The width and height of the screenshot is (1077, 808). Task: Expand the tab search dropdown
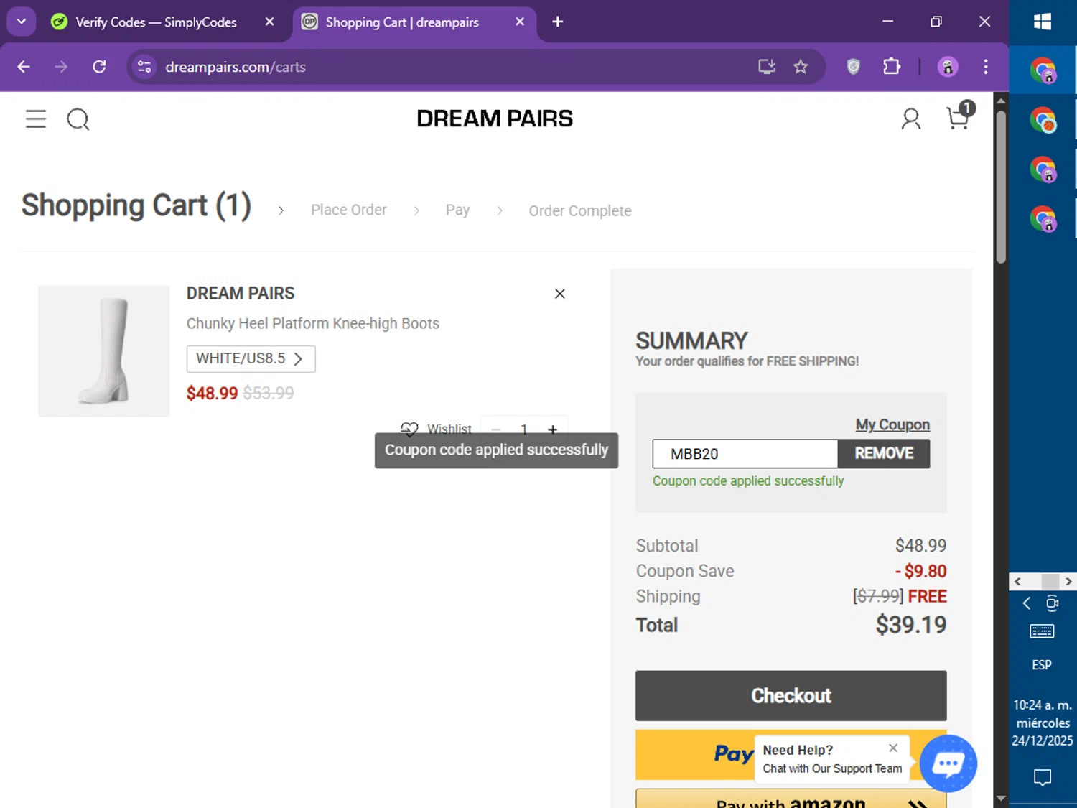[22, 22]
